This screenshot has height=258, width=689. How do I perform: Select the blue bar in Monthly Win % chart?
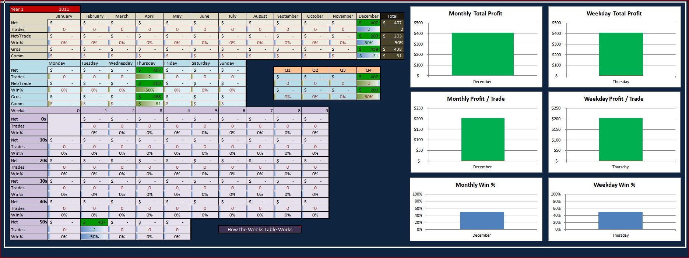(482, 221)
